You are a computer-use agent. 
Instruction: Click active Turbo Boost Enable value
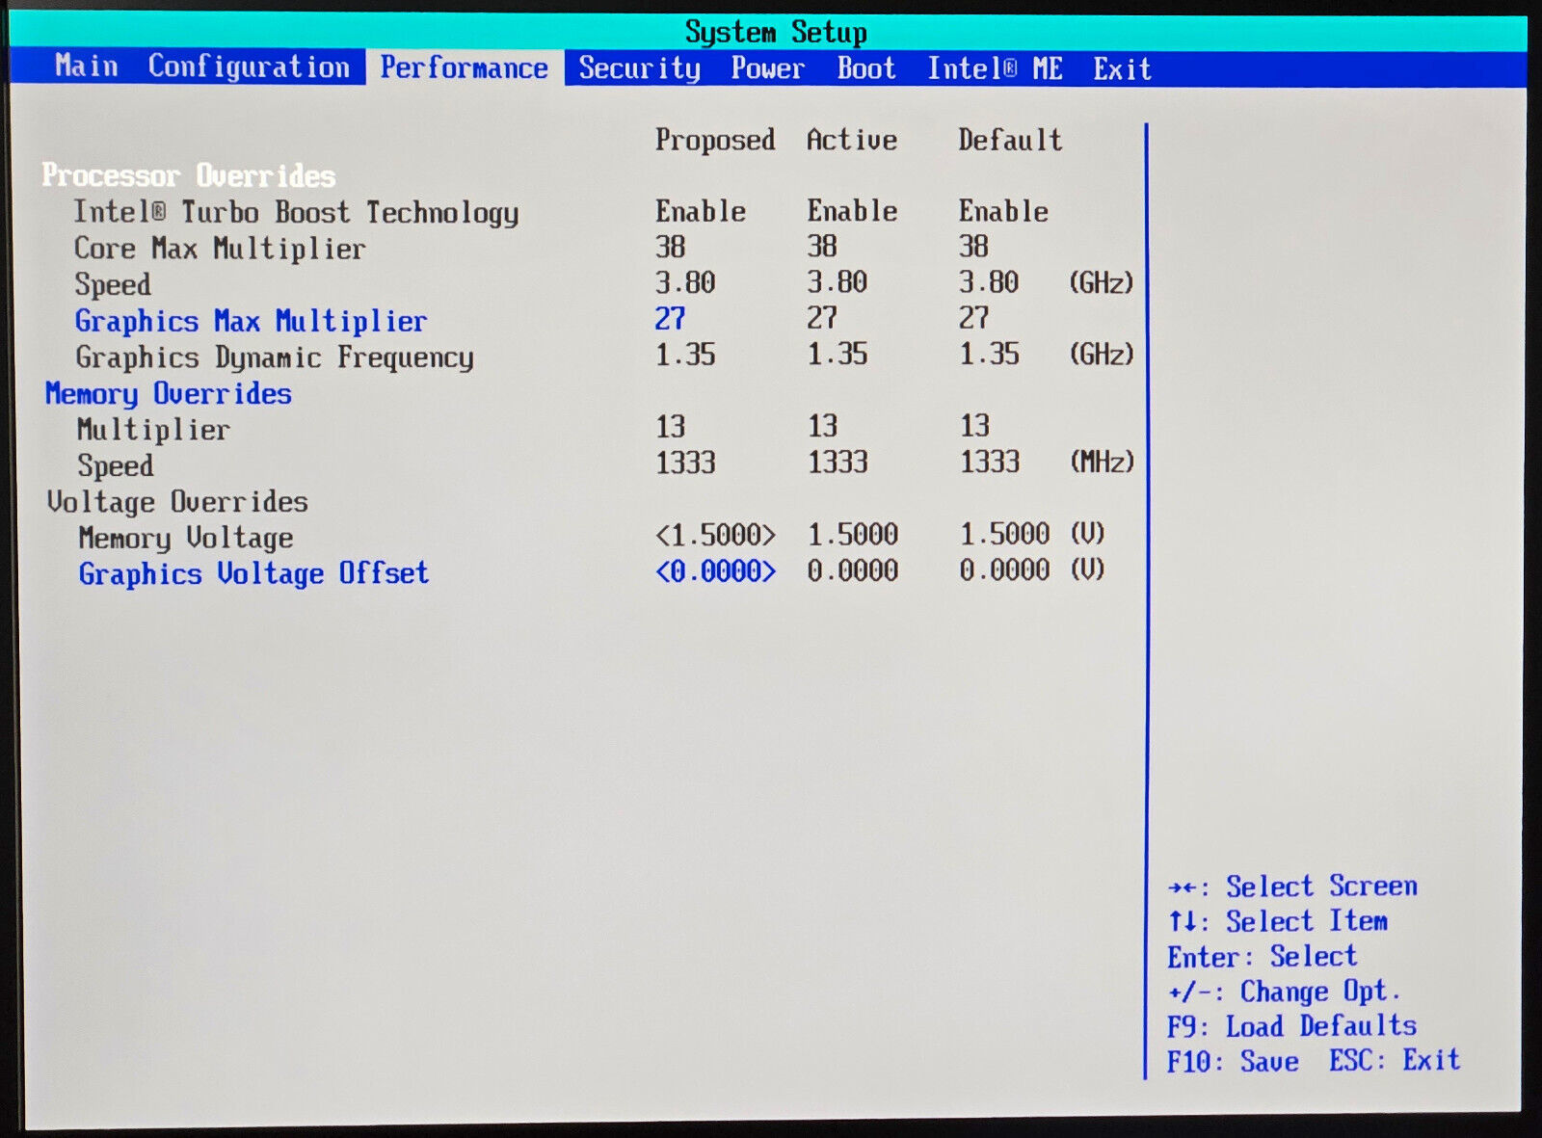852,211
